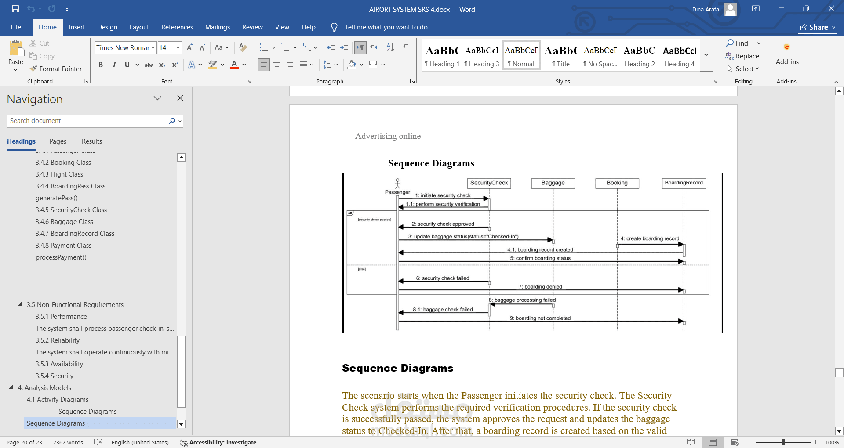Apply the Heading 1 style
This screenshot has width=844, height=448.
coord(442,55)
